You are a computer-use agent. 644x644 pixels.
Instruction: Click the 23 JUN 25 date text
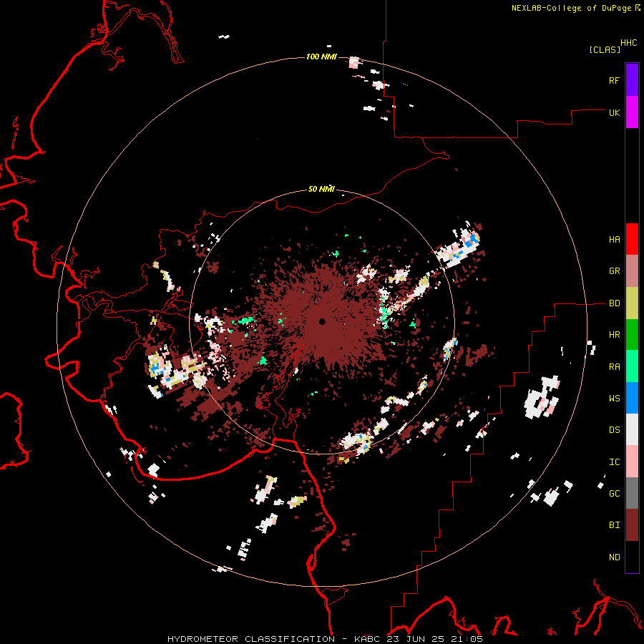click(415, 639)
